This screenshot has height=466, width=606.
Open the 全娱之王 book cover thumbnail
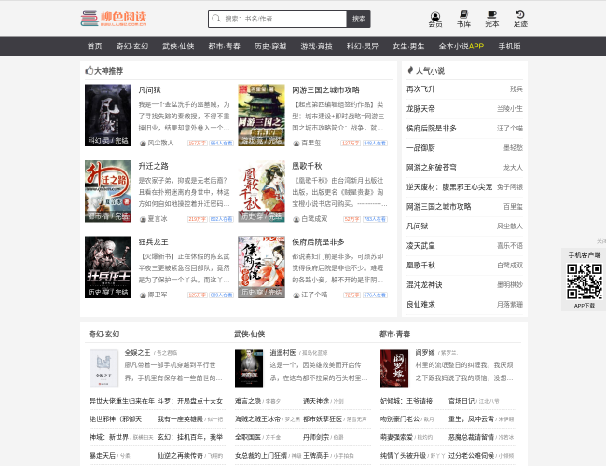pyautogui.click(x=104, y=368)
